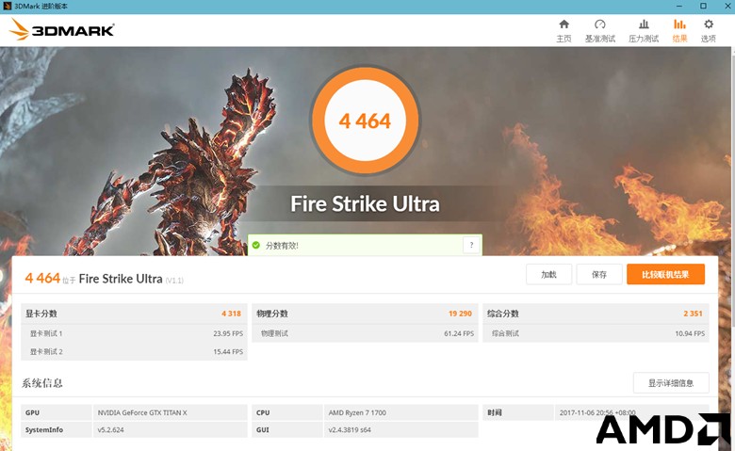The width and height of the screenshot is (735, 451).
Task: Open the 压力测试 stress test icon
Action: [644, 31]
